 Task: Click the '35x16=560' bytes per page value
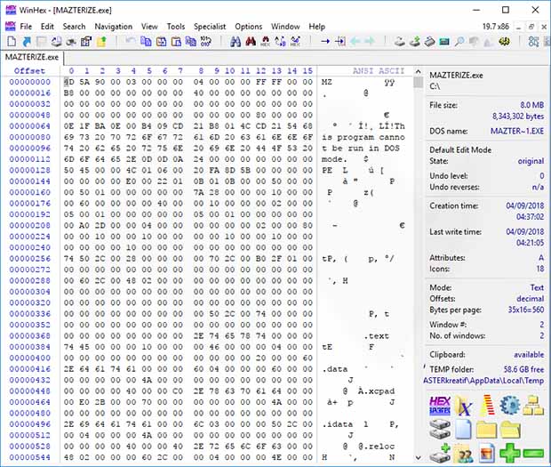[x=526, y=310]
